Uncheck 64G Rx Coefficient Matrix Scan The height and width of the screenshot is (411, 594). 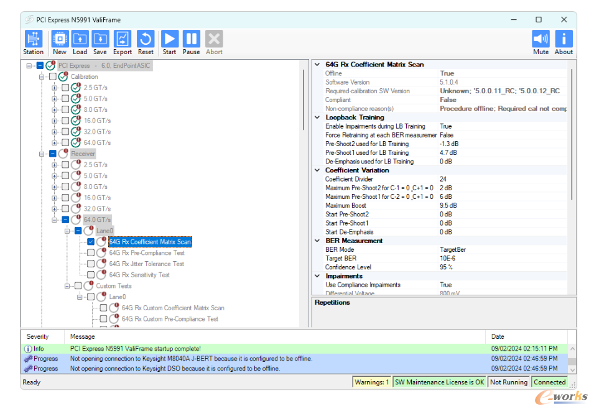coord(91,242)
